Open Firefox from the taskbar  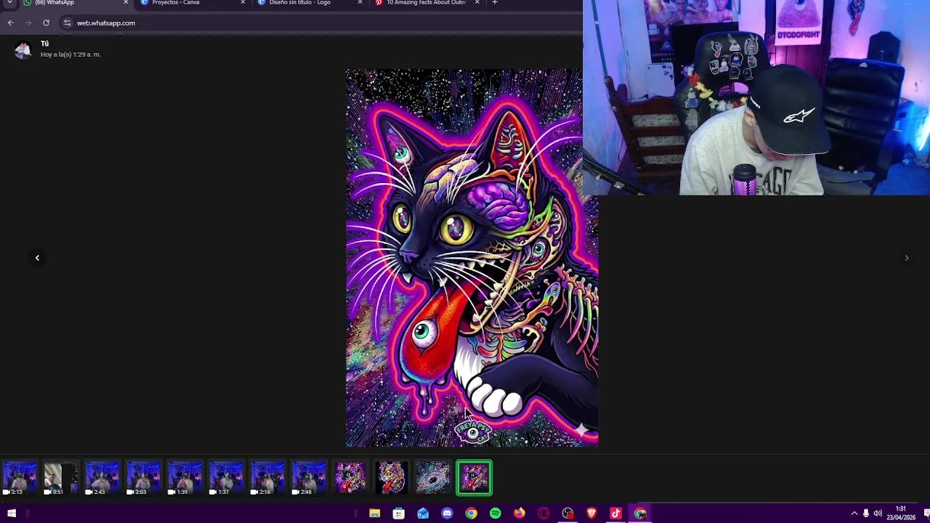(x=519, y=514)
